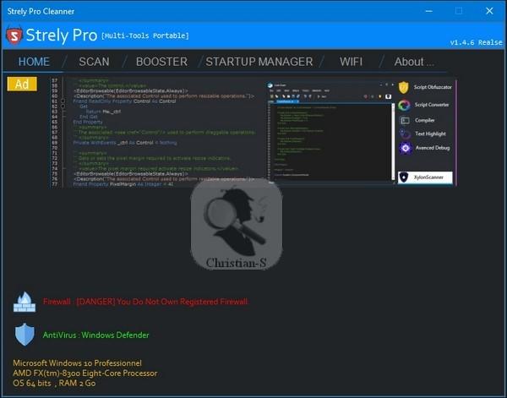Click the firewall brick wall icon

(25, 302)
